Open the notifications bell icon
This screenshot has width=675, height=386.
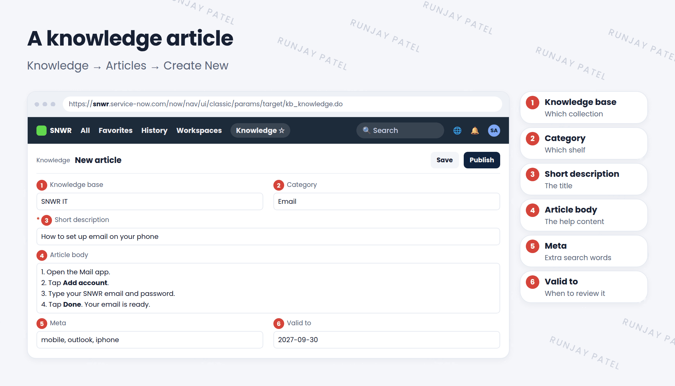pyautogui.click(x=475, y=131)
